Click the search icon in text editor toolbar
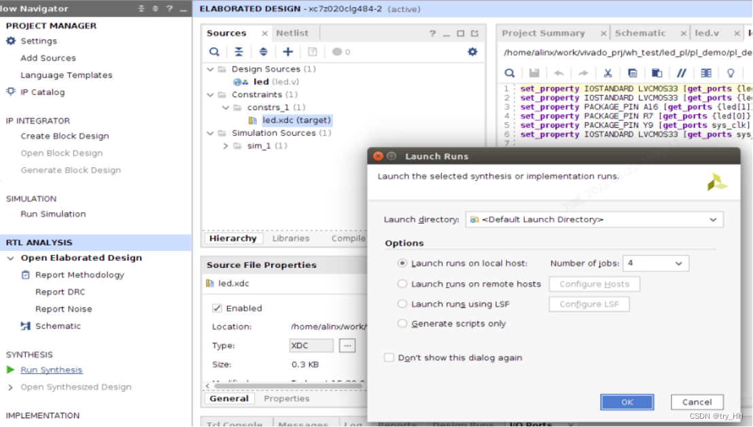The height and width of the screenshot is (427, 753). [x=510, y=73]
